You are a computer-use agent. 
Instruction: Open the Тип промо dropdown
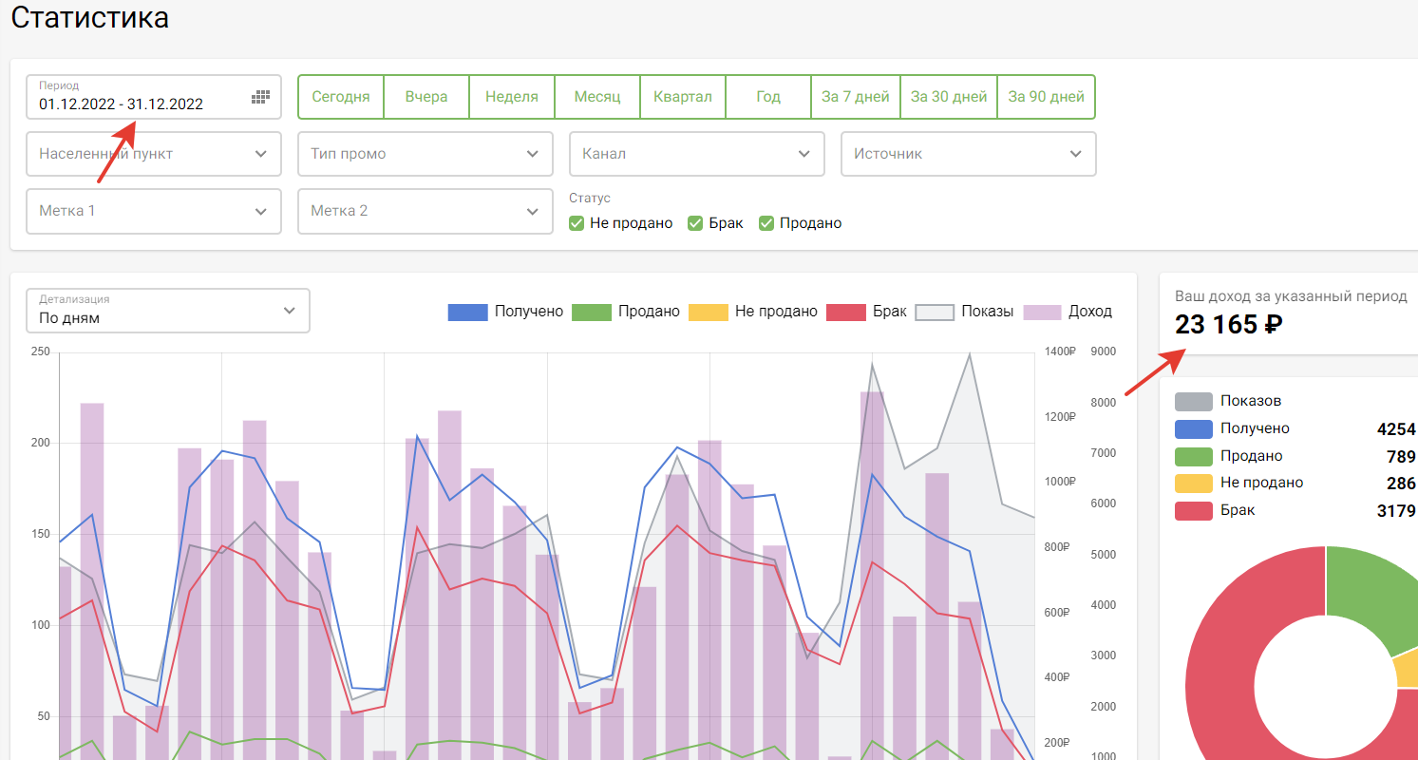click(425, 154)
